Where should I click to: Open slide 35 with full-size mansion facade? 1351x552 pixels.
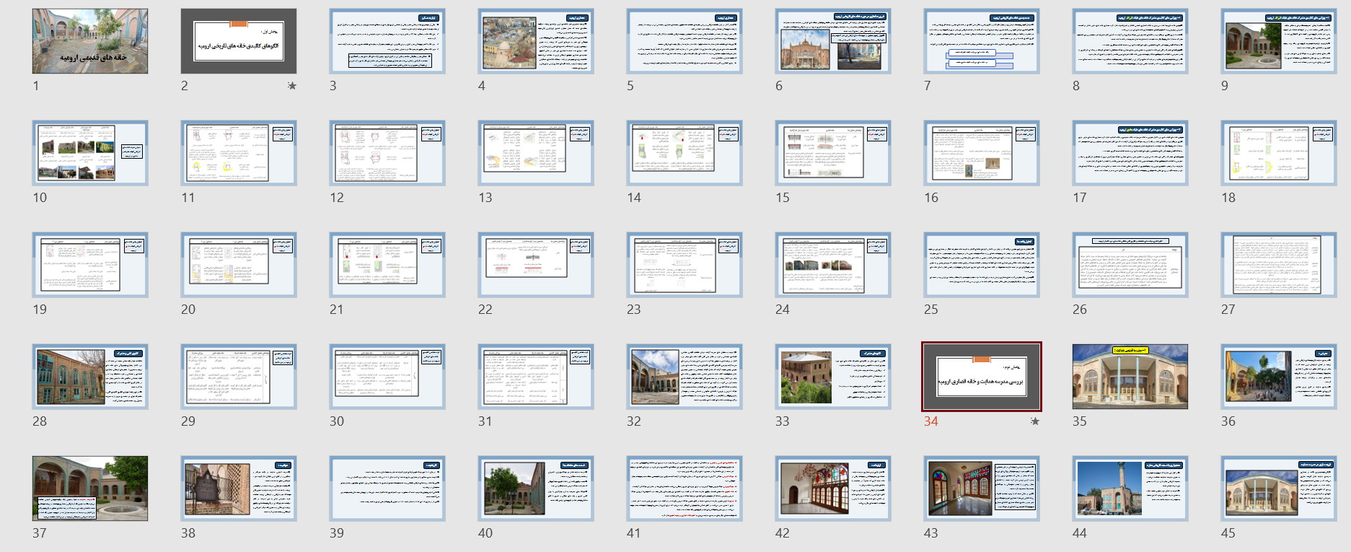pyautogui.click(x=1130, y=377)
